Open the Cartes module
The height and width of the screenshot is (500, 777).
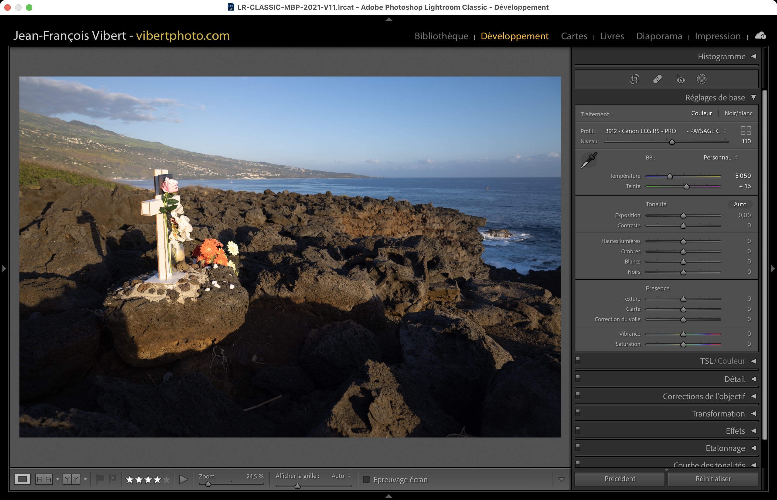[574, 36]
